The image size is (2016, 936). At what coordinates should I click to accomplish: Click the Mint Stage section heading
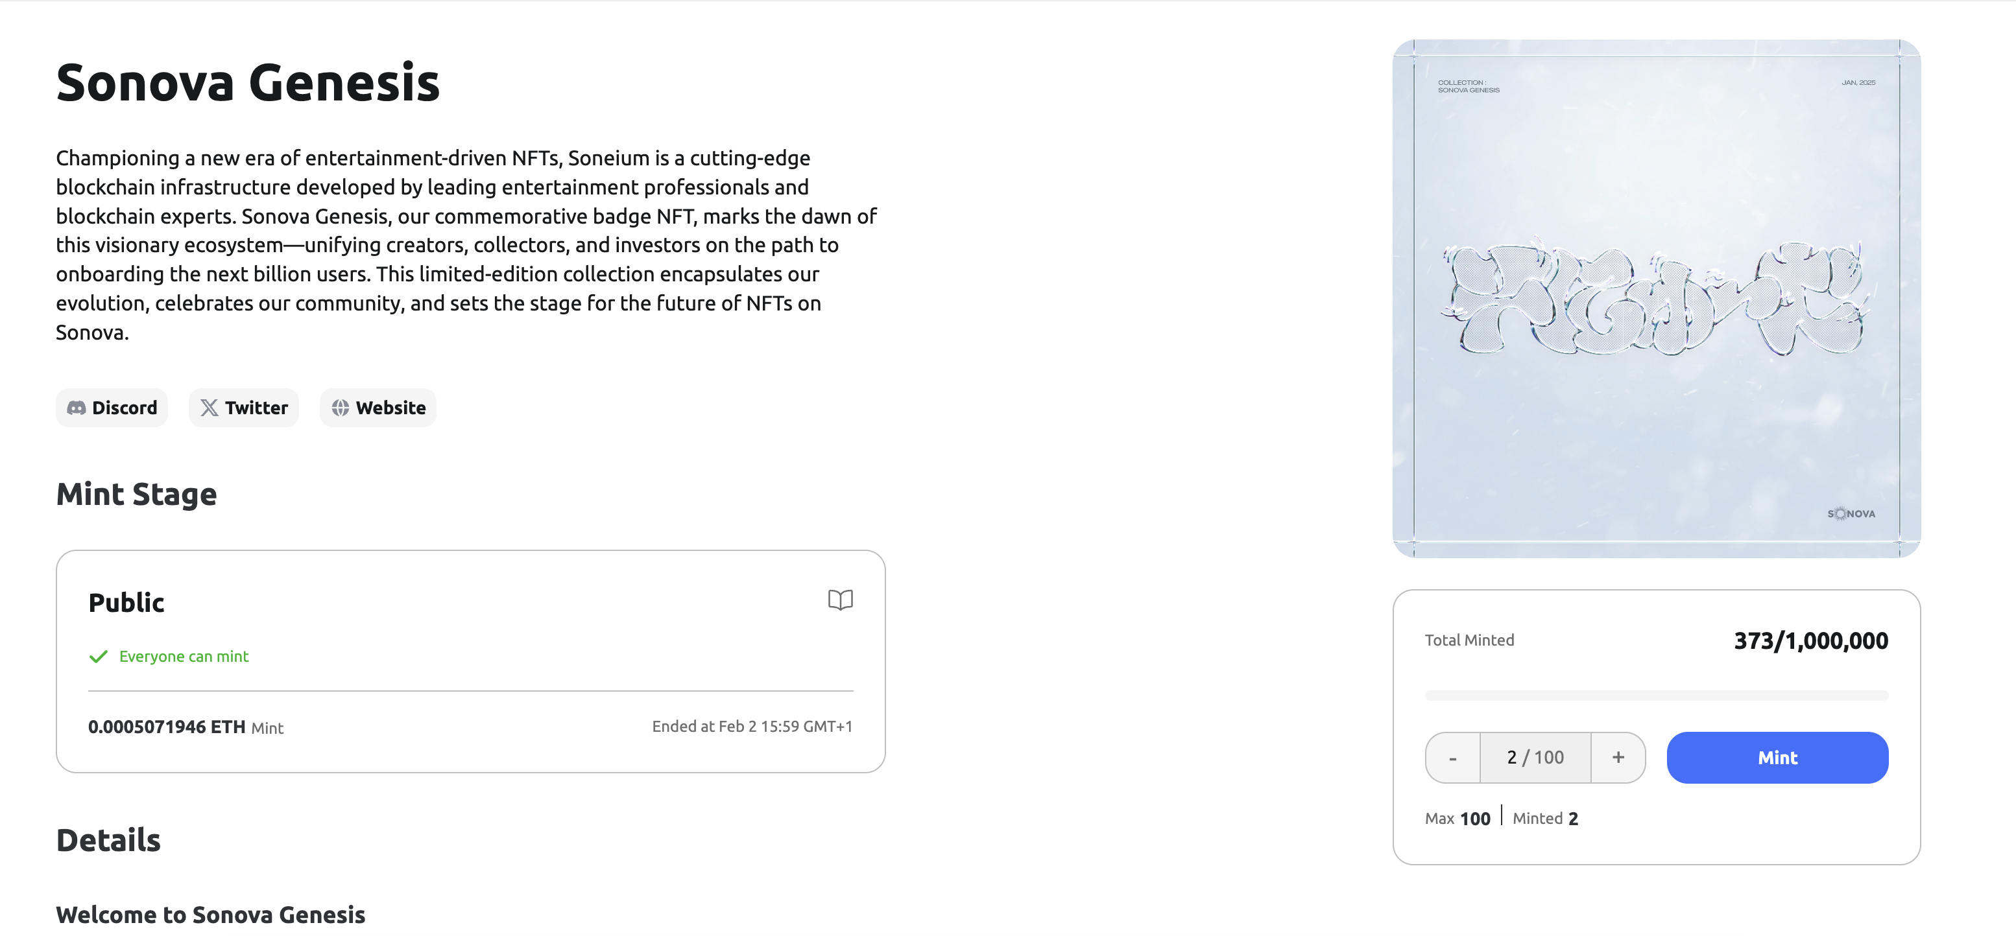pos(136,494)
